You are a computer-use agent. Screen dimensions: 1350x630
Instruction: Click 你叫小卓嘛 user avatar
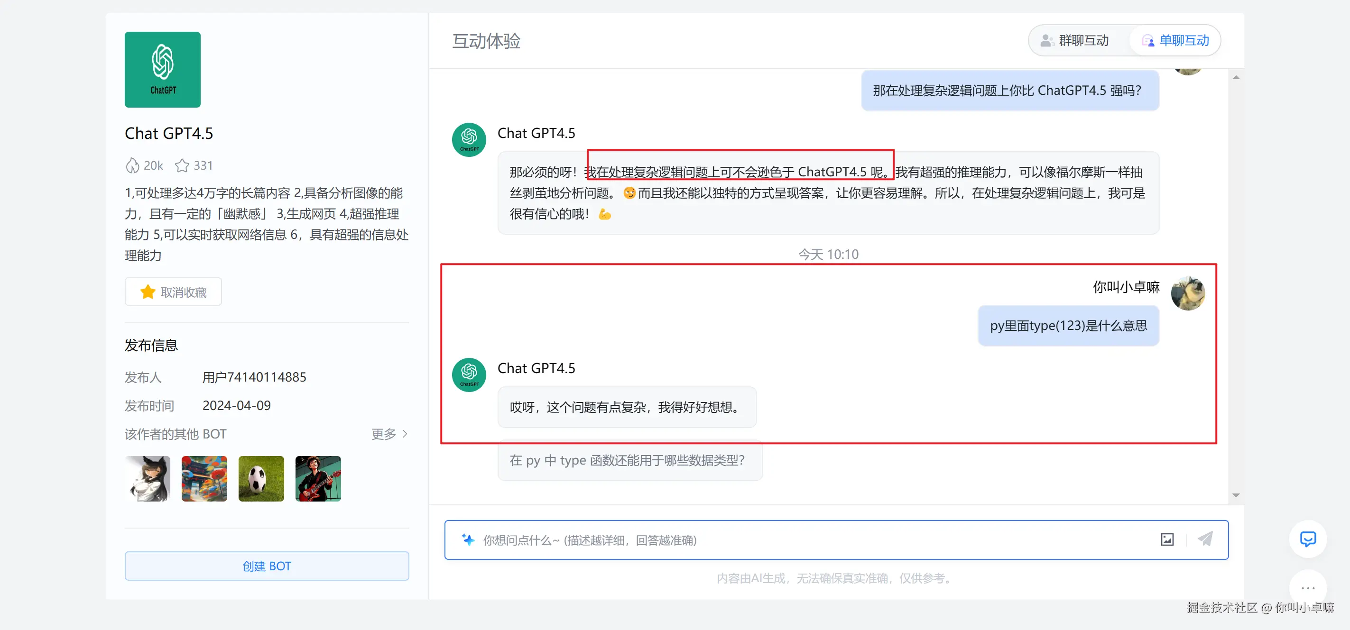1188,293
